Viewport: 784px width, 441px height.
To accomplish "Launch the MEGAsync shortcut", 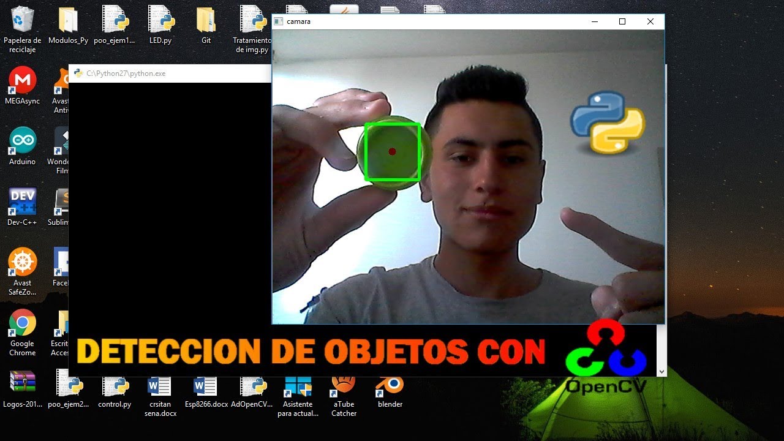I will [23, 81].
